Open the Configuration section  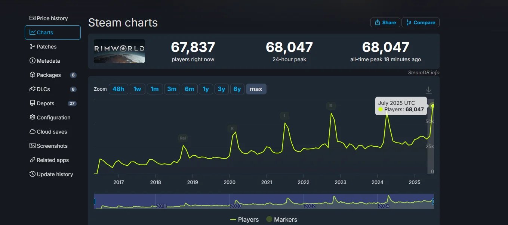(x=50, y=118)
